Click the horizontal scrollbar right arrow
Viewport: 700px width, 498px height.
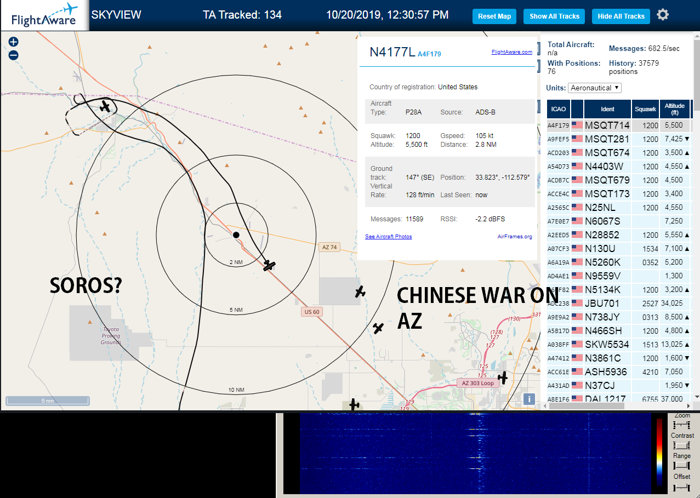point(689,406)
